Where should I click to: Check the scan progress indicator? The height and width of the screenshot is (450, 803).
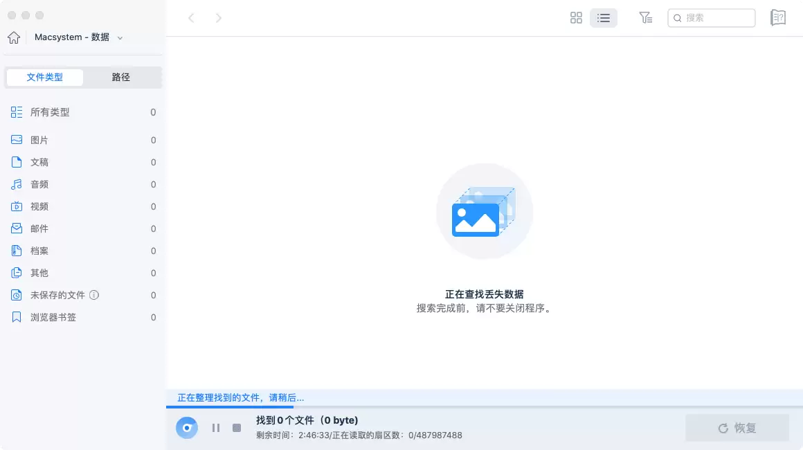tap(187, 428)
